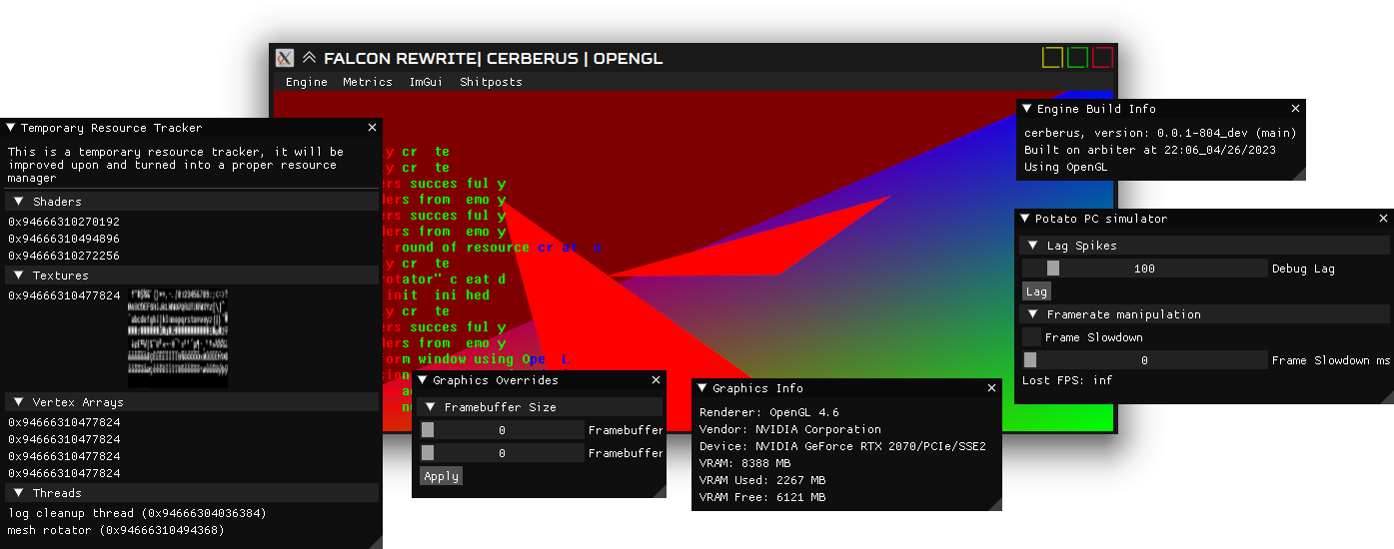Close the Graphics Info window
The width and height of the screenshot is (1394, 549).
[x=991, y=388]
